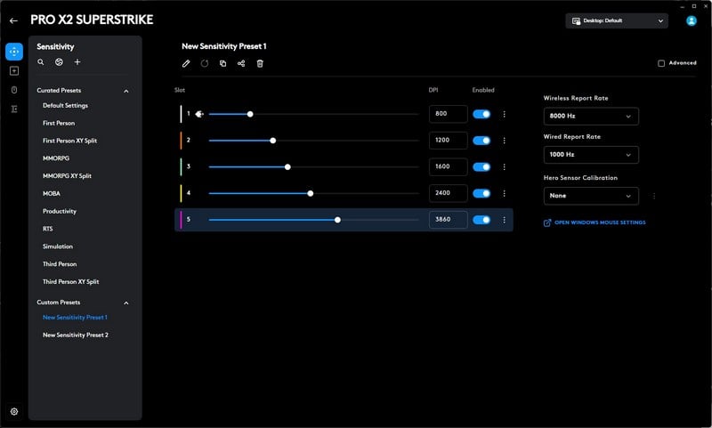The image size is (712, 428).
Task: Click the 3860 DPI input field
Action: [449, 220]
